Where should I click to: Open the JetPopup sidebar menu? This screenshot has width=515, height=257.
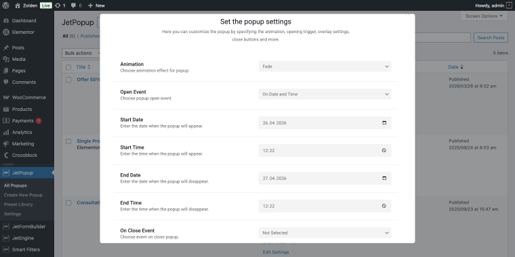(27, 172)
